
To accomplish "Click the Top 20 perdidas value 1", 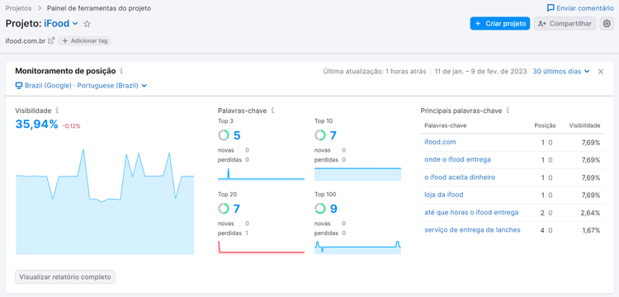I will tap(247, 233).
